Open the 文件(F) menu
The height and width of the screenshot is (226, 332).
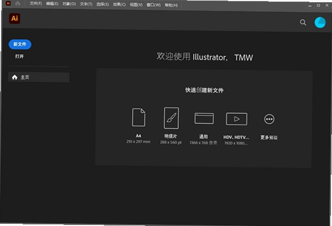(35, 4)
